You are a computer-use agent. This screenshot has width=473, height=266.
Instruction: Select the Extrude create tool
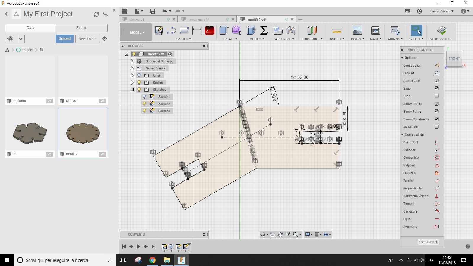coord(224,30)
